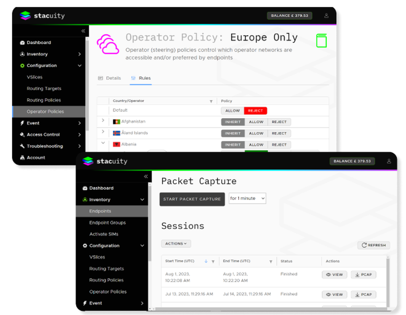Viewport: 406px width, 315px height.
Task: Open Activate SIMs menu item
Action: point(104,234)
